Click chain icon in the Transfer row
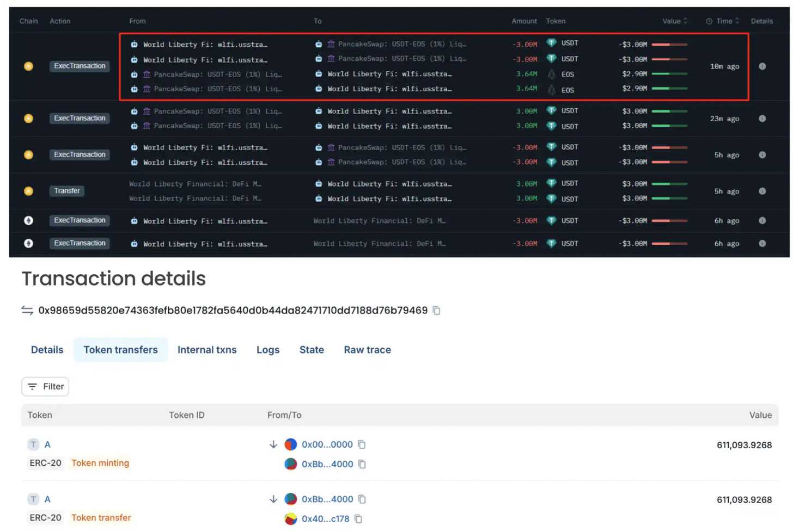Viewport: 793px width, 532px height. tap(29, 191)
